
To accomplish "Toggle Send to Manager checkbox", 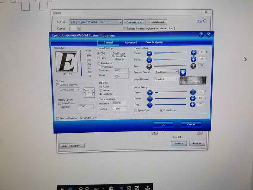I will tap(58, 118).
